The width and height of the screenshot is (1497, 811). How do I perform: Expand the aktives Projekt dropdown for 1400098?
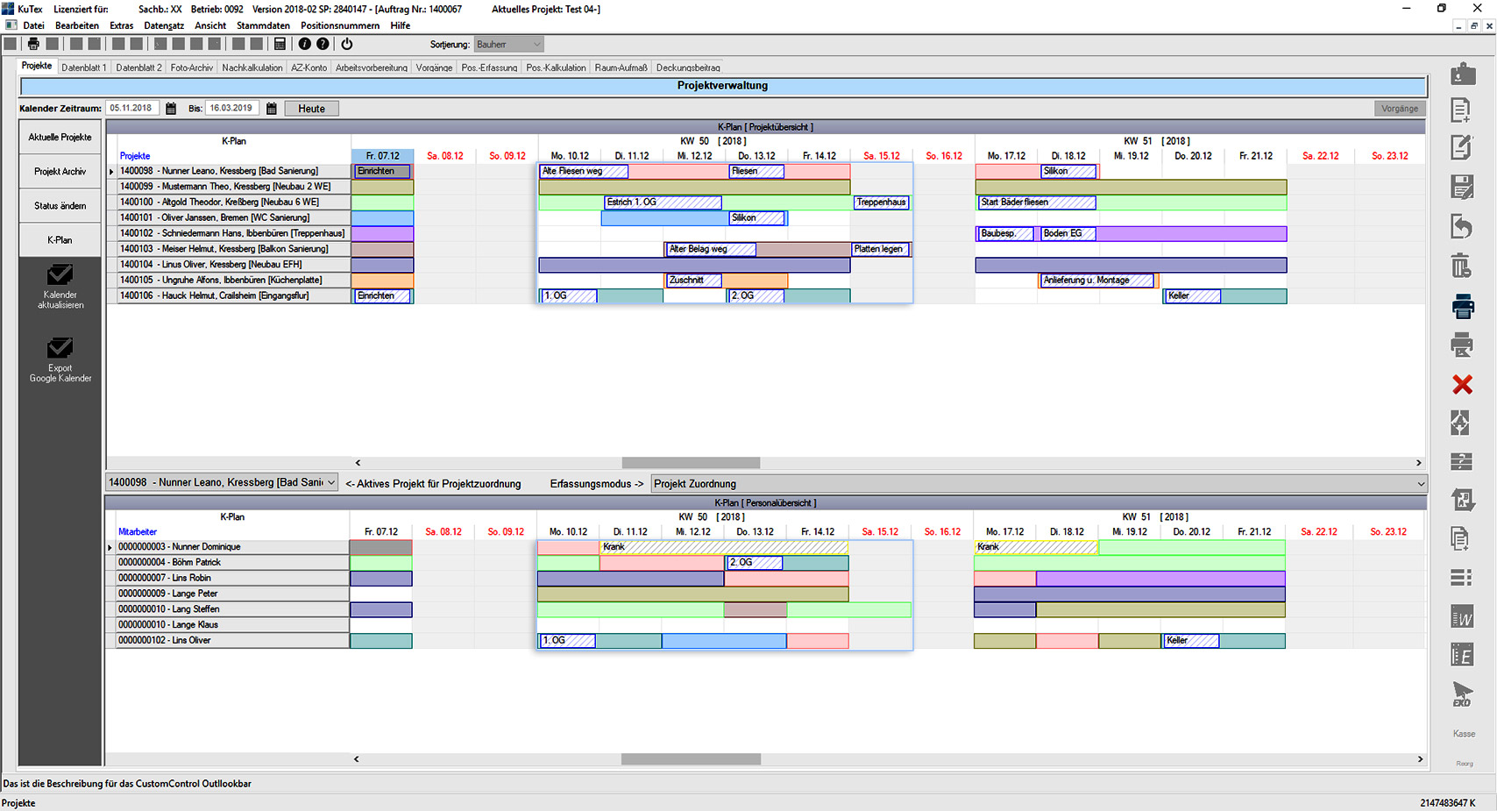coord(331,482)
